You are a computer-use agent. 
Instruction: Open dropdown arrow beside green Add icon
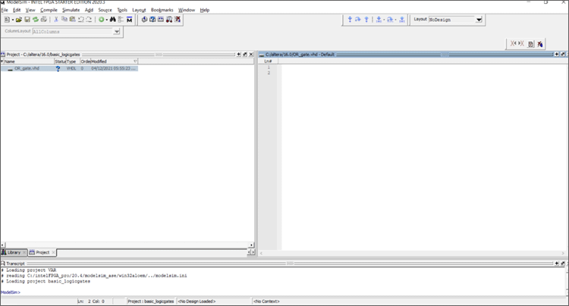[x=107, y=20]
